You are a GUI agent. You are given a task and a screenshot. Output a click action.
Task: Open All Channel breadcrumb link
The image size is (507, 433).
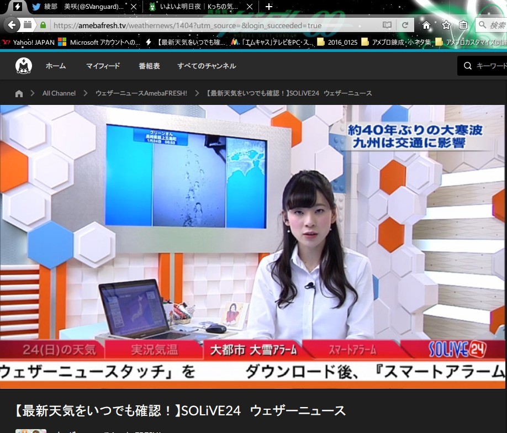(x=59, y=93)
